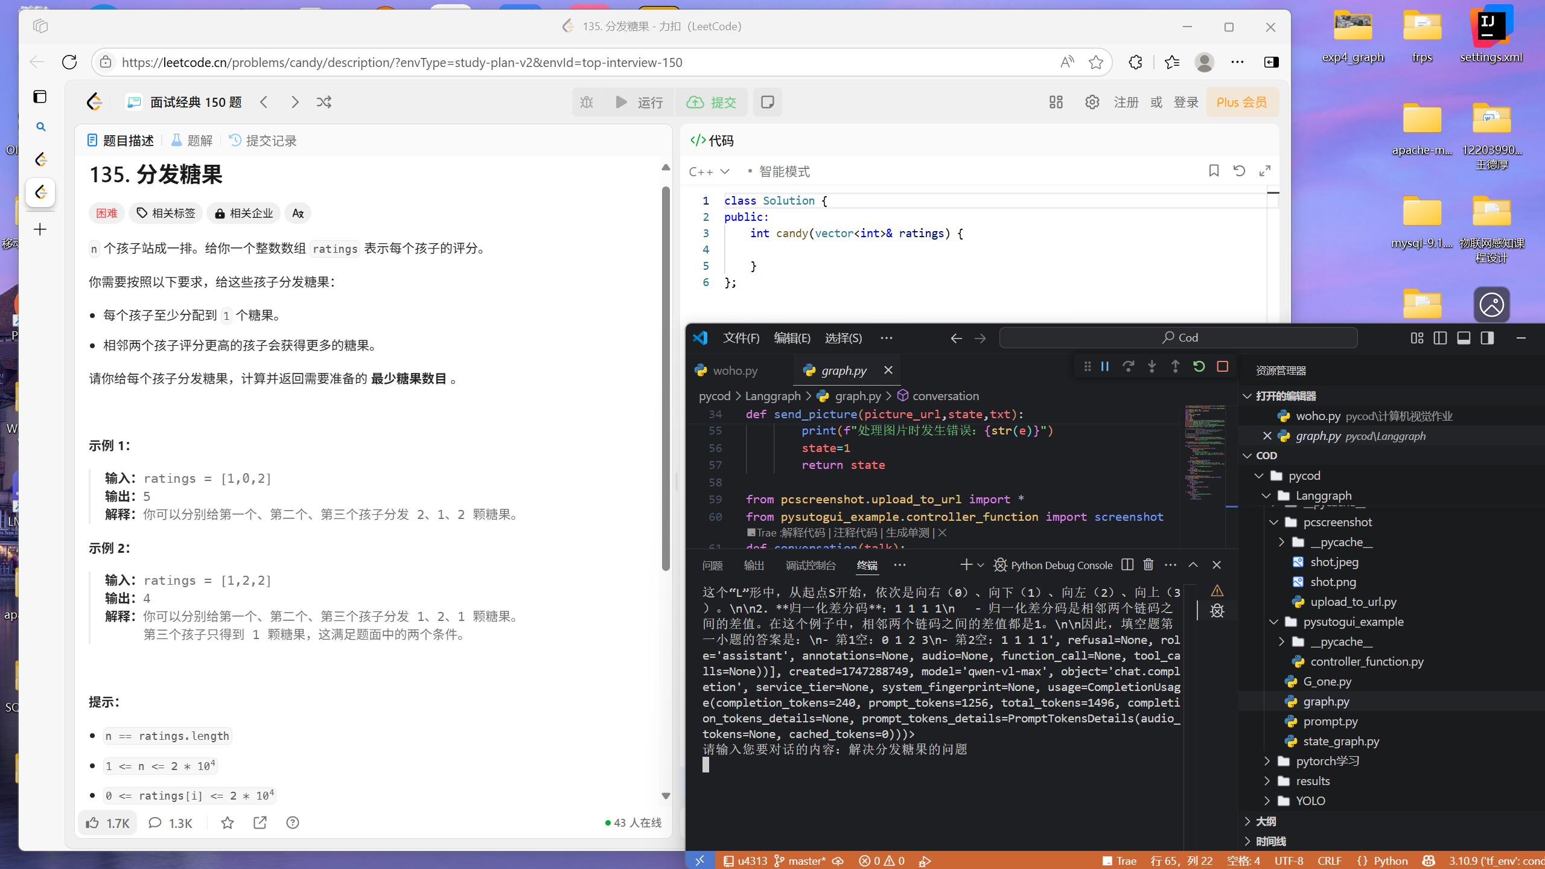The width and height of the screenshot is (1545, 869).
Task: Open browser sidebar vertical tabs icon
Action: pos(40,97)
